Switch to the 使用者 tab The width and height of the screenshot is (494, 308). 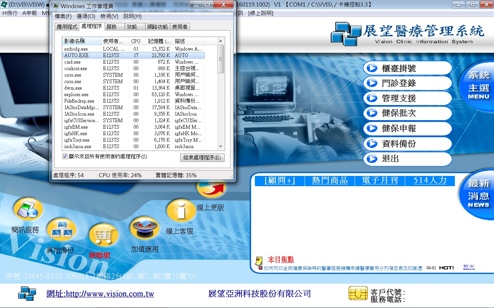tap(180, 27)
